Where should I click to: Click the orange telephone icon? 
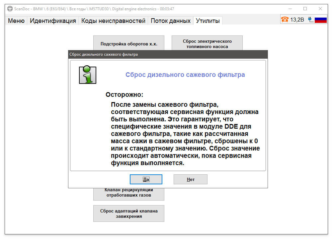(x=285, y=20)
